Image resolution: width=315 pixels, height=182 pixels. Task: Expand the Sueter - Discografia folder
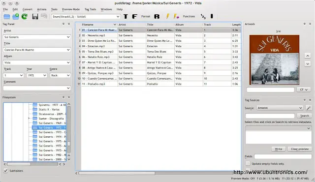29,119
